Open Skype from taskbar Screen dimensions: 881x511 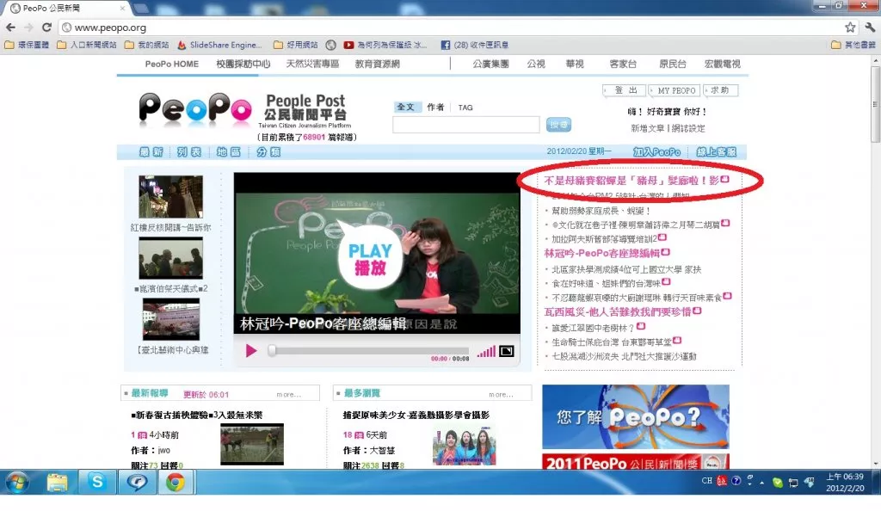97,483
